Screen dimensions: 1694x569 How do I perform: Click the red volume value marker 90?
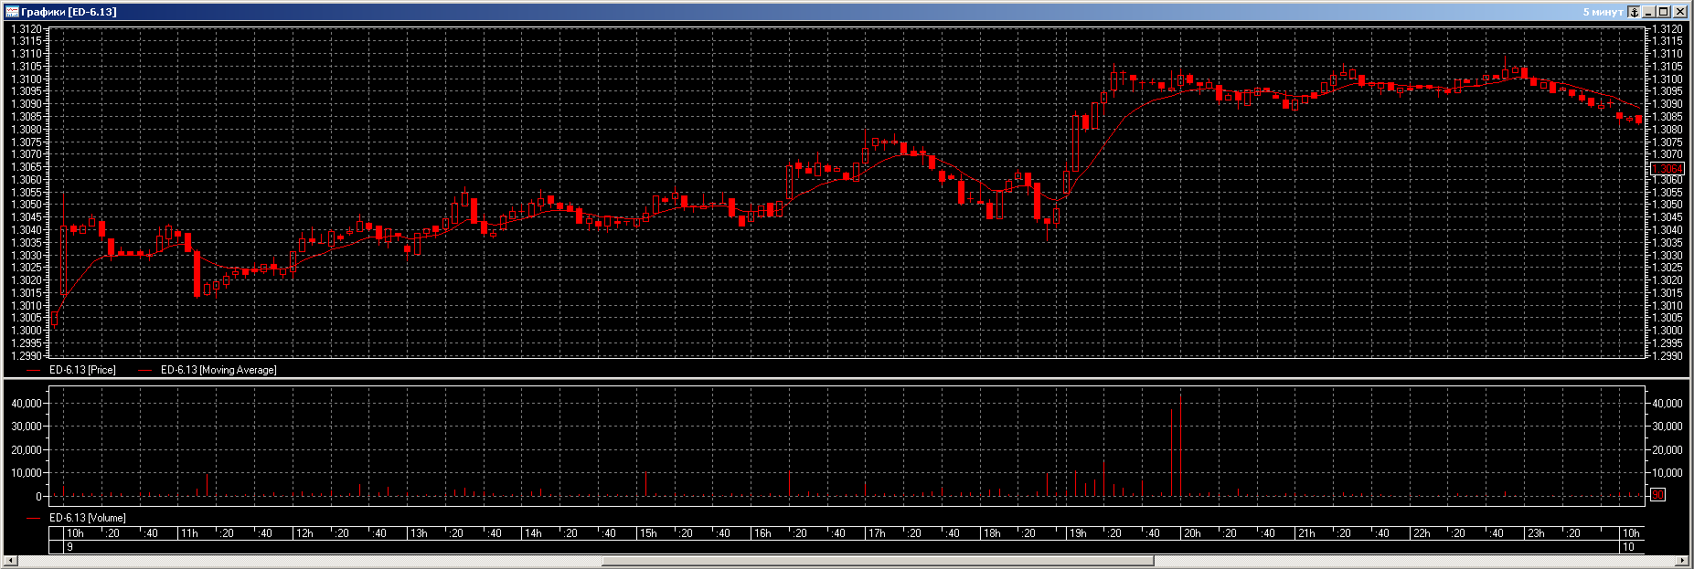pyautogui.click(x=1658, y=495)
